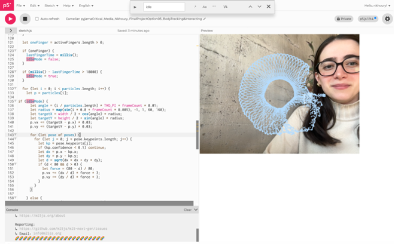The image size is (395, 246).
Task: Expand the file sidebar arrow
Action: (x=11, y=30)
